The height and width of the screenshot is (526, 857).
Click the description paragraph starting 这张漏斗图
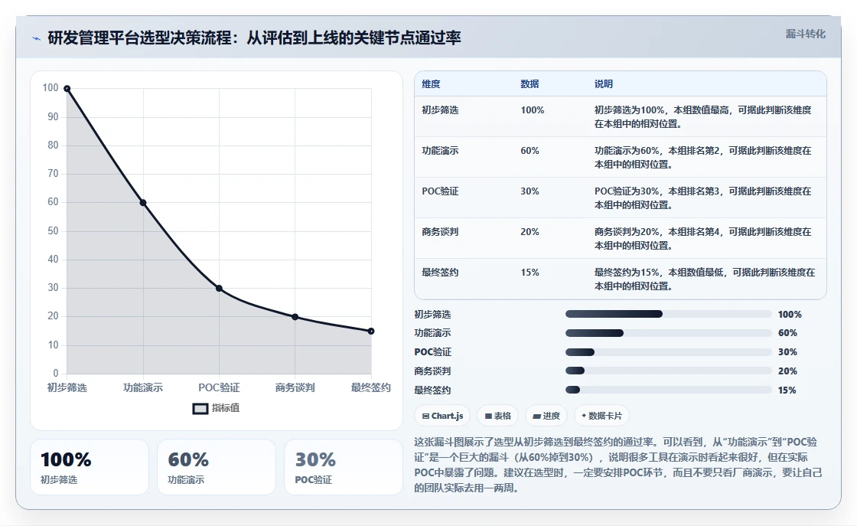[618, 465]
